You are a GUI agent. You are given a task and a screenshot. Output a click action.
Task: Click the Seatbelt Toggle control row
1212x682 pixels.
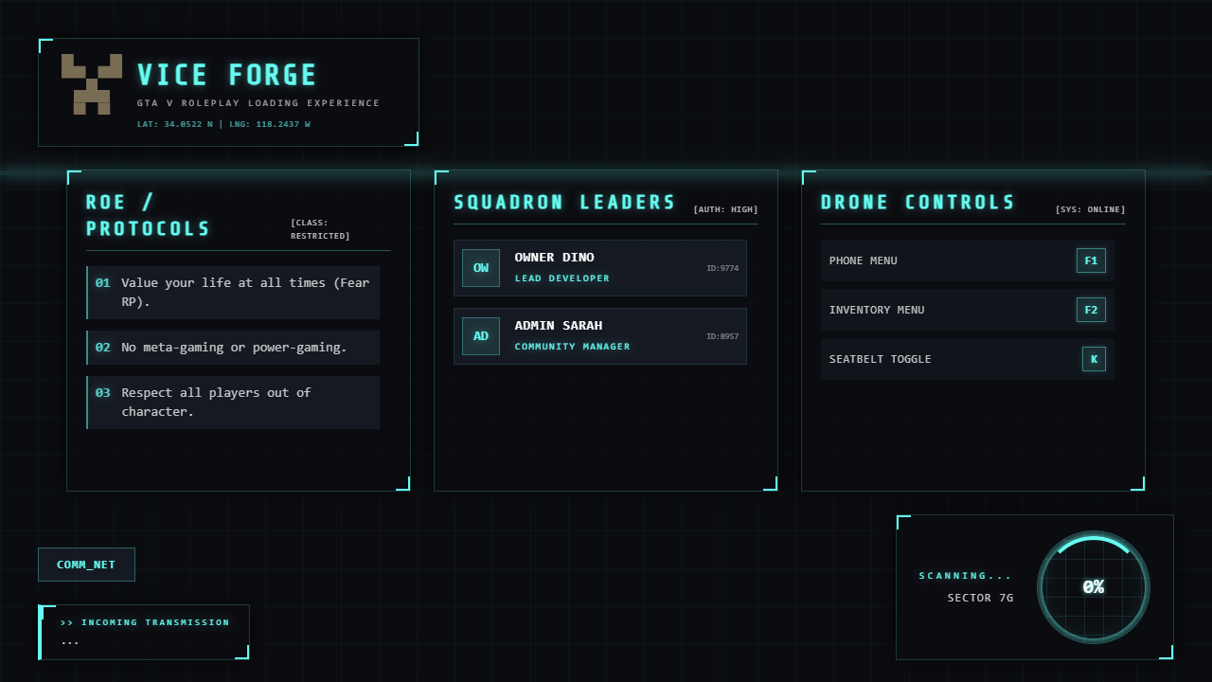pos(968,359)
